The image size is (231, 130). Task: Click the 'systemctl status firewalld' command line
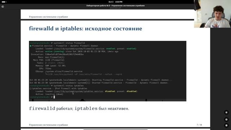tap(69, 43)
